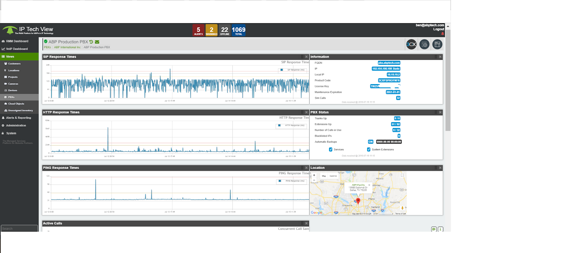Click the 1069 Total counter
The height and width of the screenshot is (253, 581).
point(239,30)
